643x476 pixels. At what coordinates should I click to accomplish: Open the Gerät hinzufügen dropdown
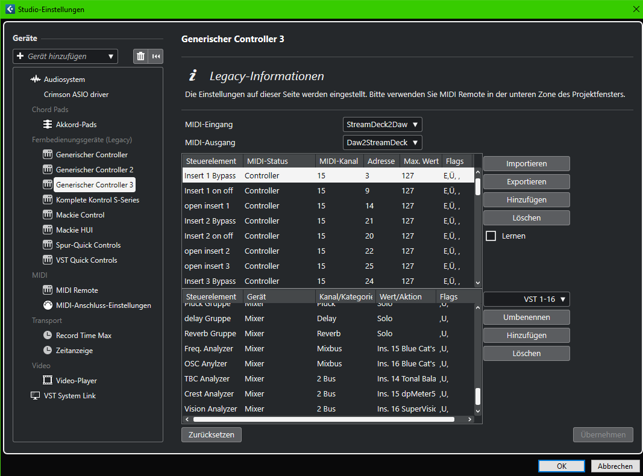point(66,56)
